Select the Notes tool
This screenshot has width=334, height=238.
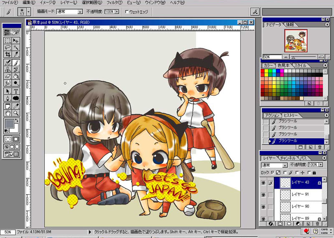click(8, 106)
